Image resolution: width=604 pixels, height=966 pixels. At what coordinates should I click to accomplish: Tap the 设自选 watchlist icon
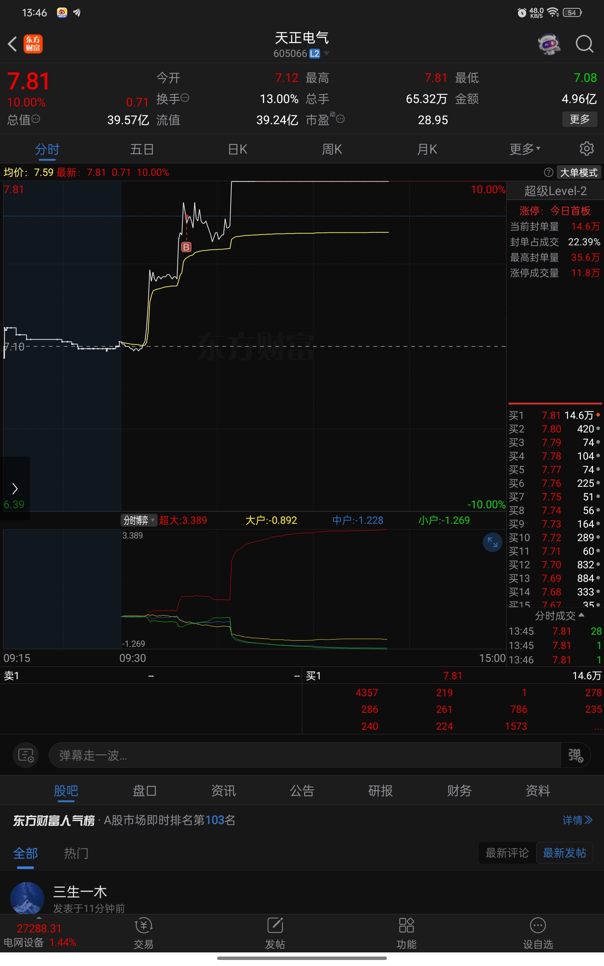point(538,933)
